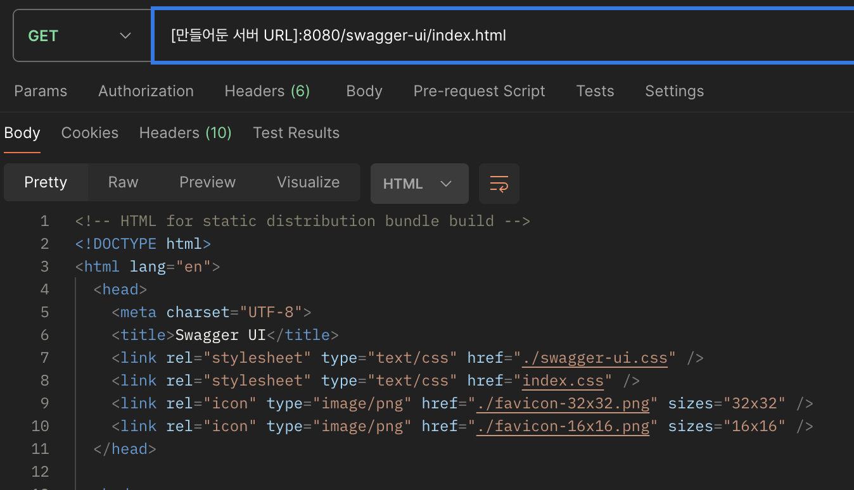Click the static distribution comment line
854x490 pixels.
302,221
